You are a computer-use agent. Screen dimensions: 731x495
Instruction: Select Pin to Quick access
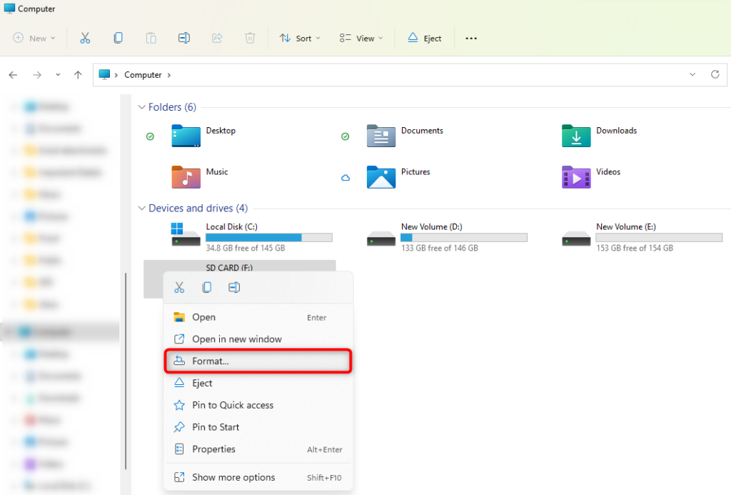233,405
